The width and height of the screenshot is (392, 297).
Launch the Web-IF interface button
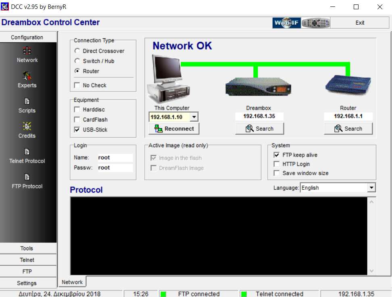point(286,23)
